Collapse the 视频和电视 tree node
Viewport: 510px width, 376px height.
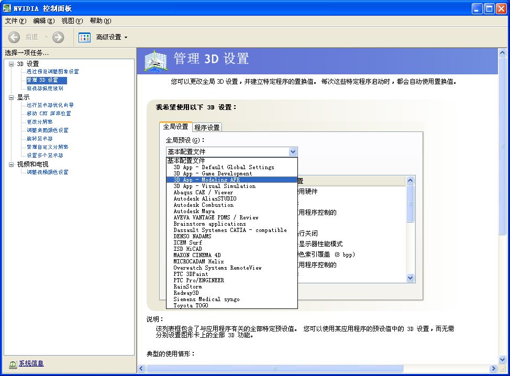12,164
